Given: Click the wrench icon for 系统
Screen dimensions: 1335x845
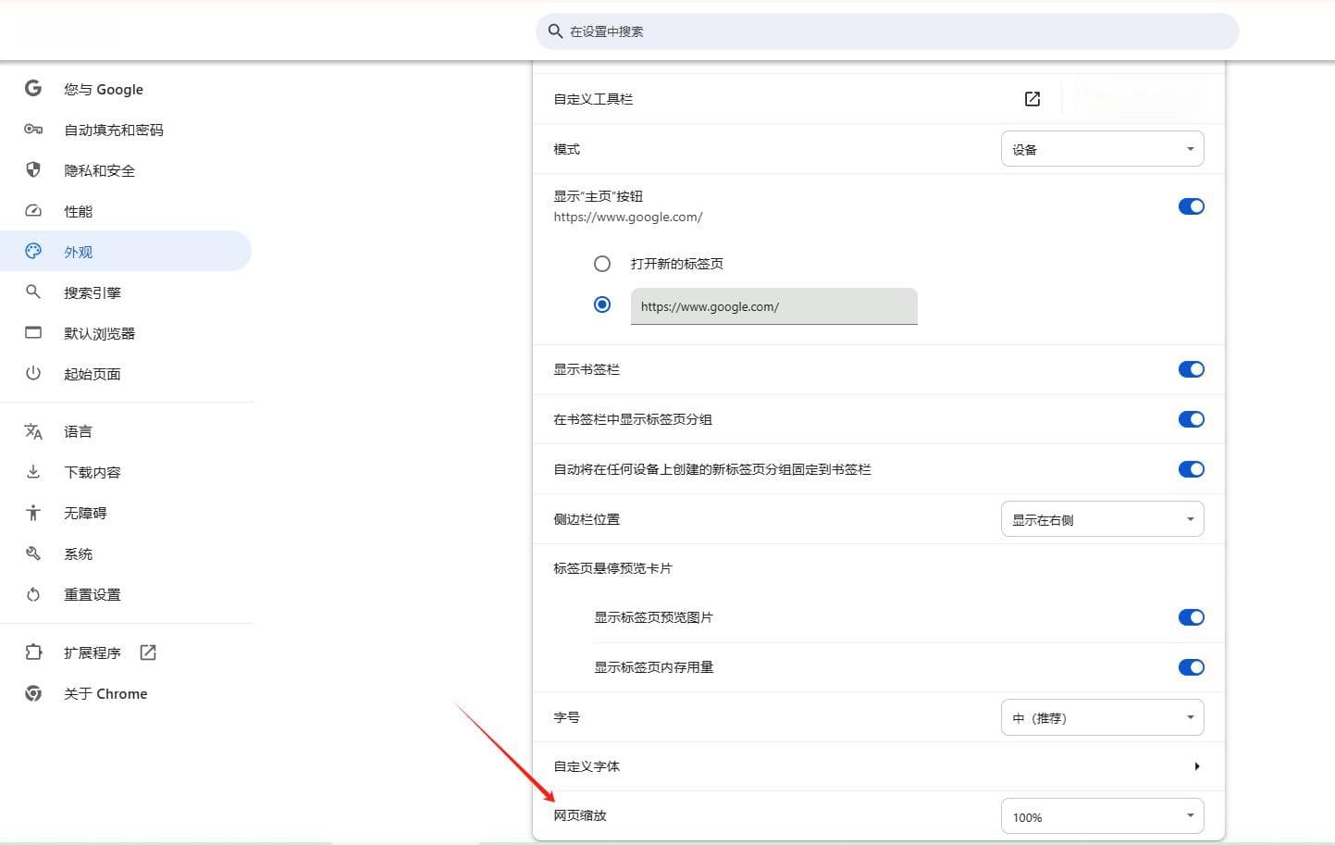Looking at the screenshot, I should tap(33, 553).
